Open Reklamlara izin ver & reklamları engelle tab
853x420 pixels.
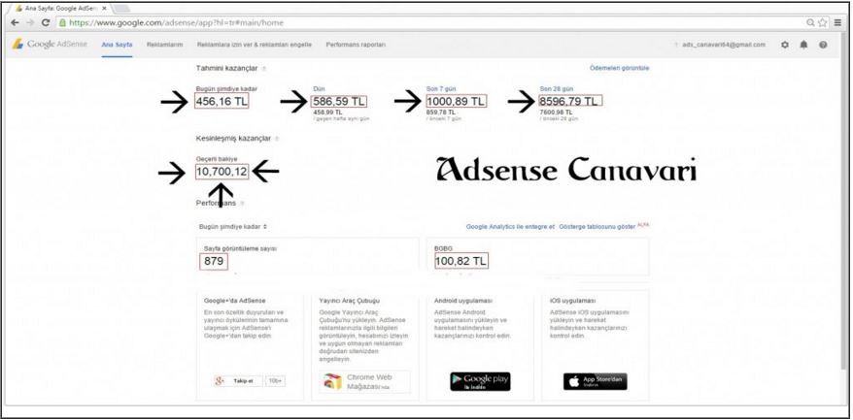pyautogui.click(x=255, y=45)
